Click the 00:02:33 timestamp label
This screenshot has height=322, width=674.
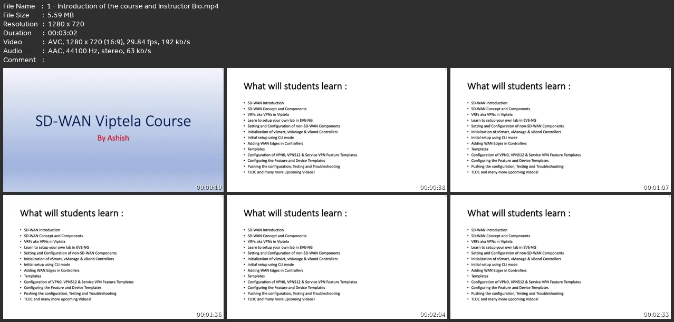point(657,315)
